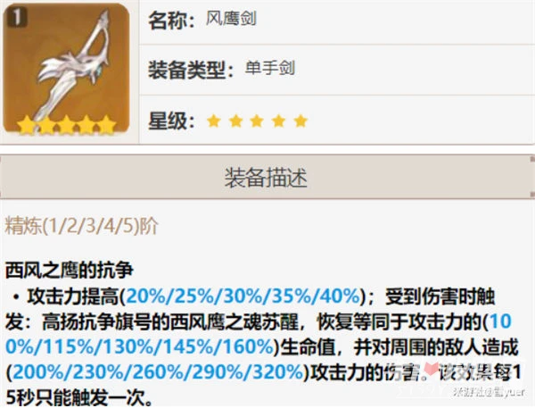Click the number 1 badge on weapon icon
535x408 pixels.
[x=16, y=17]
